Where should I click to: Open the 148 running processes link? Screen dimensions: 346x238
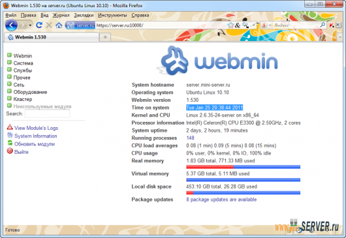click(x=190, y=138)
